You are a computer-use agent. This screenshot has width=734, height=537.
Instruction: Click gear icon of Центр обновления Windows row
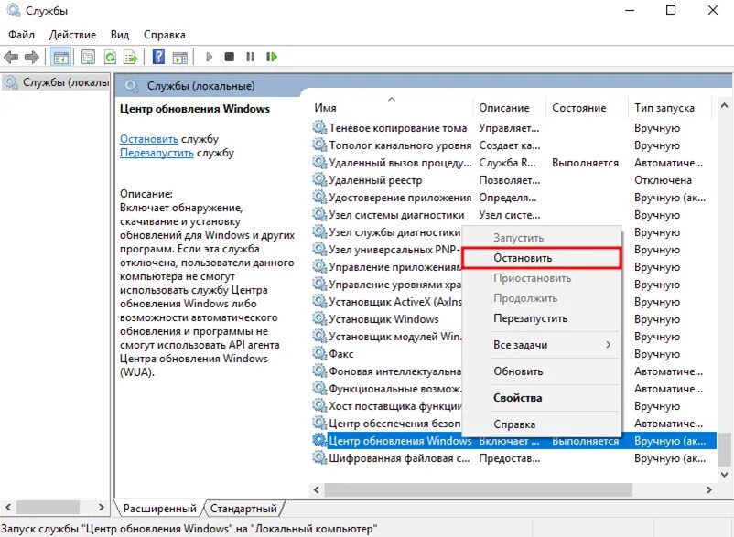click(319, 440)
